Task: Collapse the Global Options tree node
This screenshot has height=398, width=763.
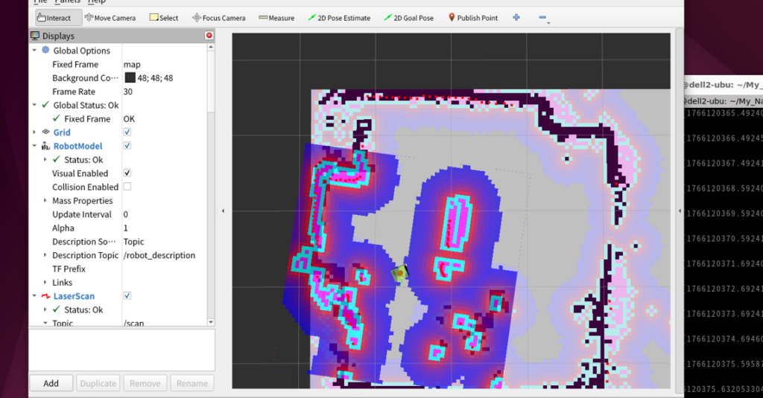Action: point(34,51)
